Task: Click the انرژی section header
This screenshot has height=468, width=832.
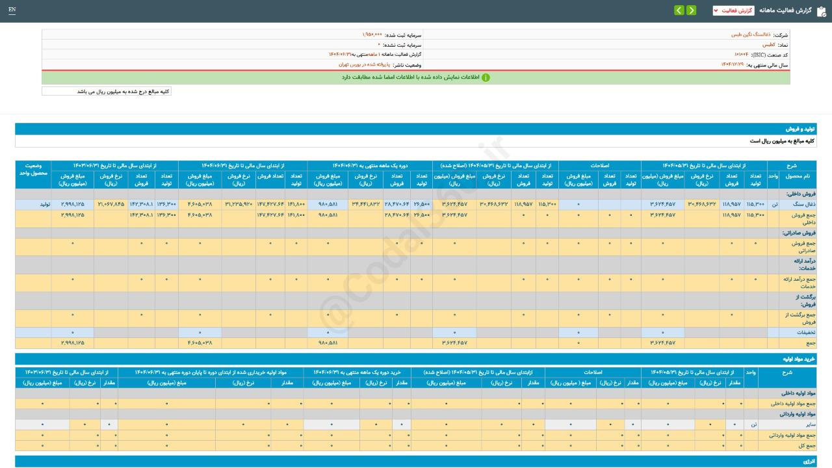Action: (x=809, y=461)
